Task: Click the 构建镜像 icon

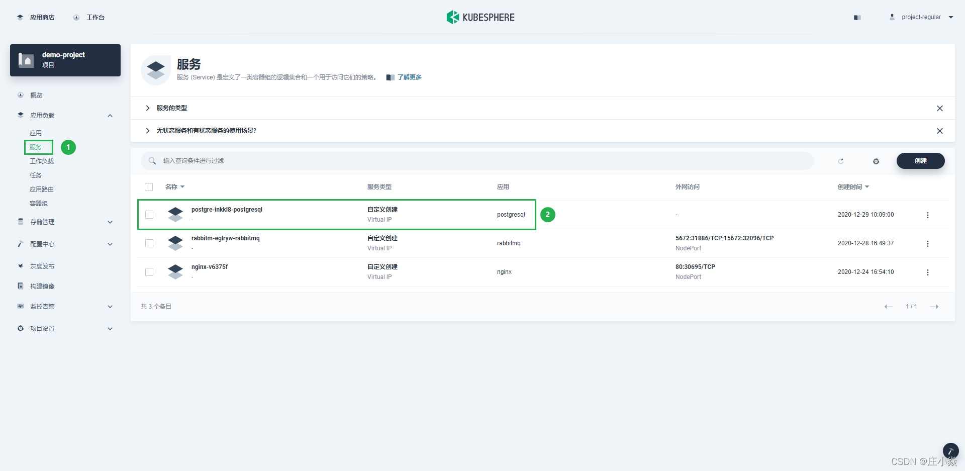Action: (x=21, y=286)
